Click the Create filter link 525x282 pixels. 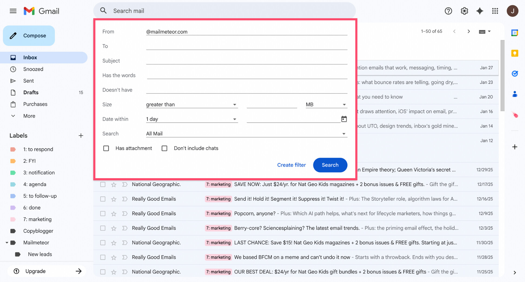(291, 165)
